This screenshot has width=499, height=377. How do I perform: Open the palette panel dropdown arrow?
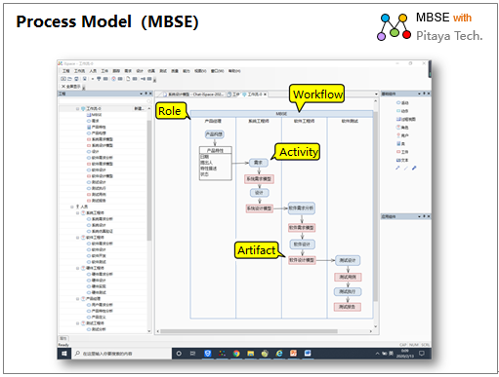click(x=419, y=94)
